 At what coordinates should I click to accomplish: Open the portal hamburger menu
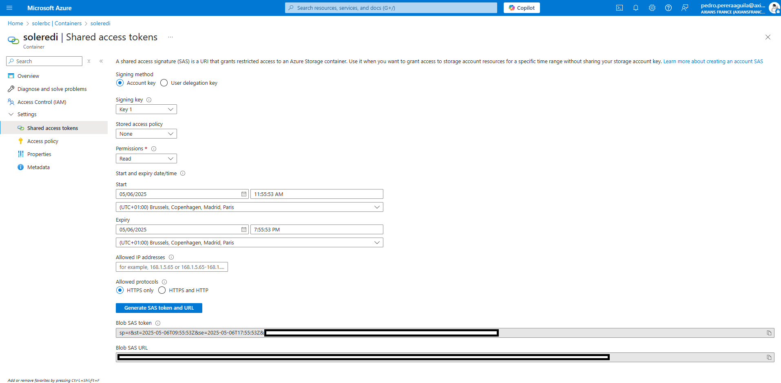(x=9, y=8)
